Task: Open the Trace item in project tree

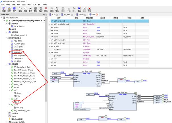Action: [14, 116]
